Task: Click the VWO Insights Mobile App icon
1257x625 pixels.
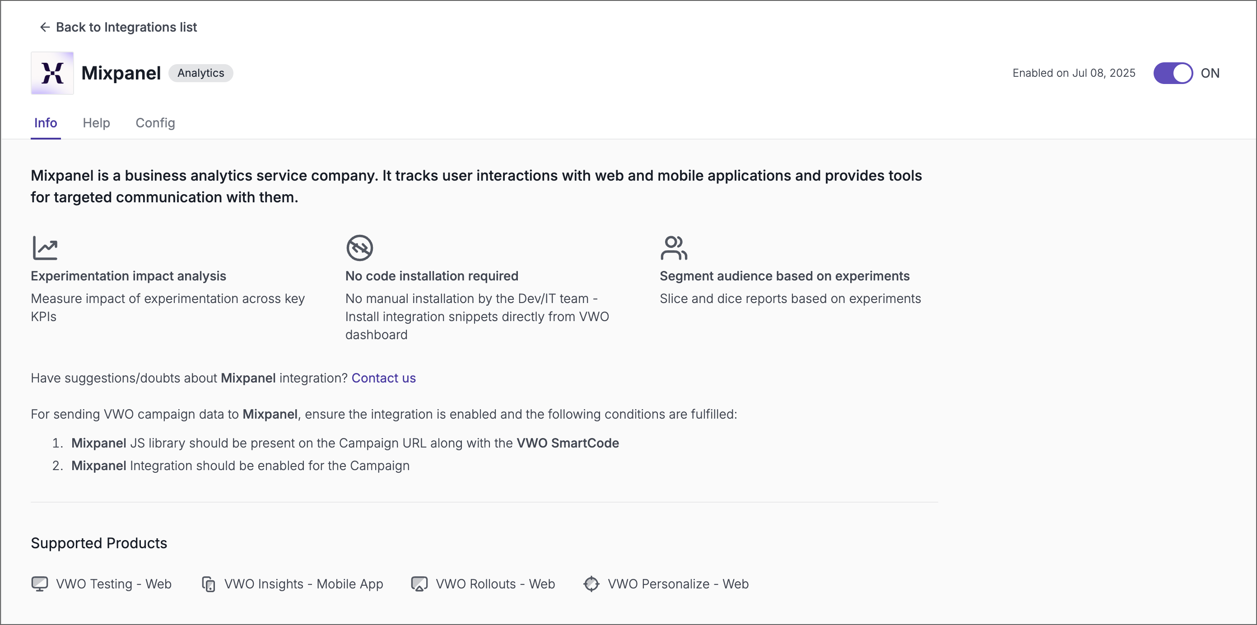Action: [208, 584]
